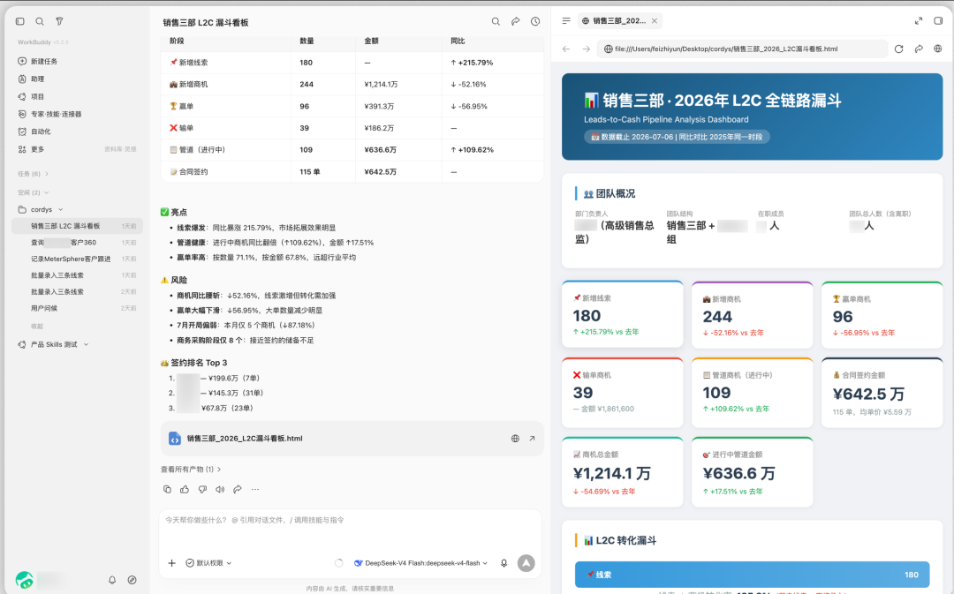Toggle the right side panel icon
Viewport: 954px width, 594px height.
[938, 20]
